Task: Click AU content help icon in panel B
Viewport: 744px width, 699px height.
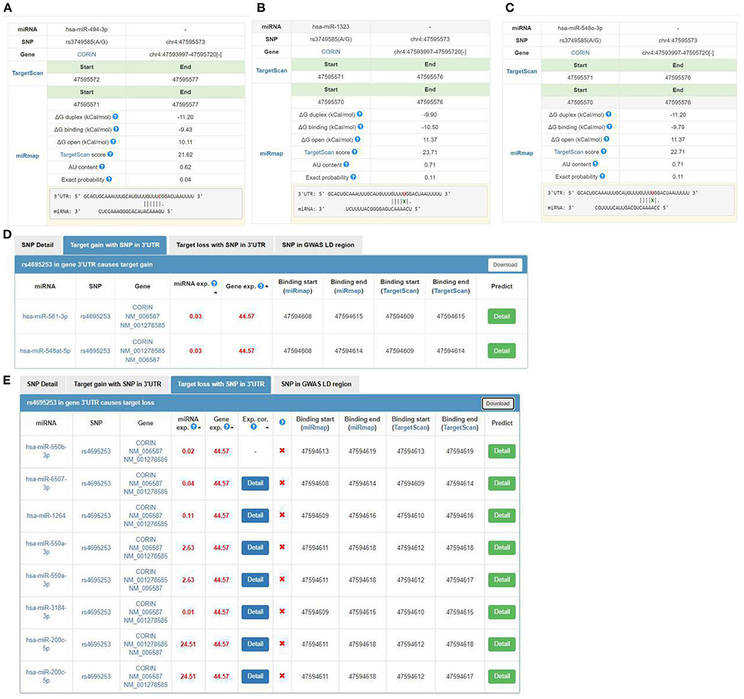Action: point(347,165)
